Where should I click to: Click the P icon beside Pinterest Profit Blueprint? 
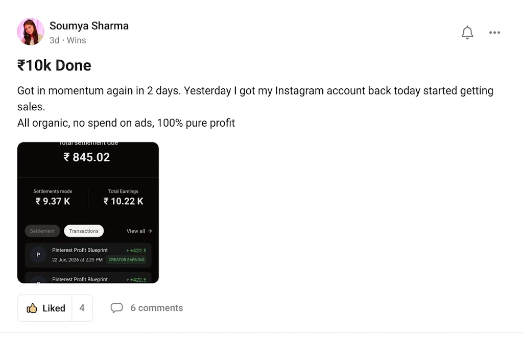click(x=38, y=255)
